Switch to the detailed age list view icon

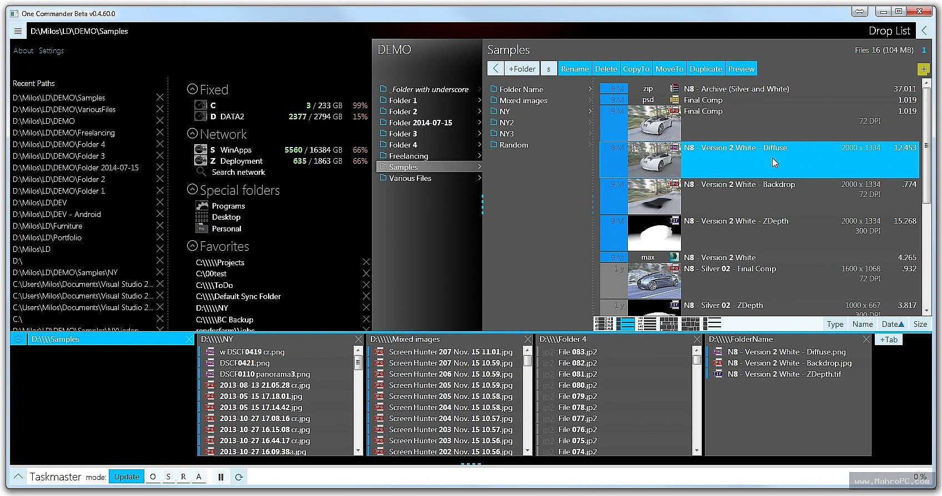click(603, 323)
